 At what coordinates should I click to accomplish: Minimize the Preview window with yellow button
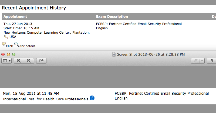click(x=8, y=54)
